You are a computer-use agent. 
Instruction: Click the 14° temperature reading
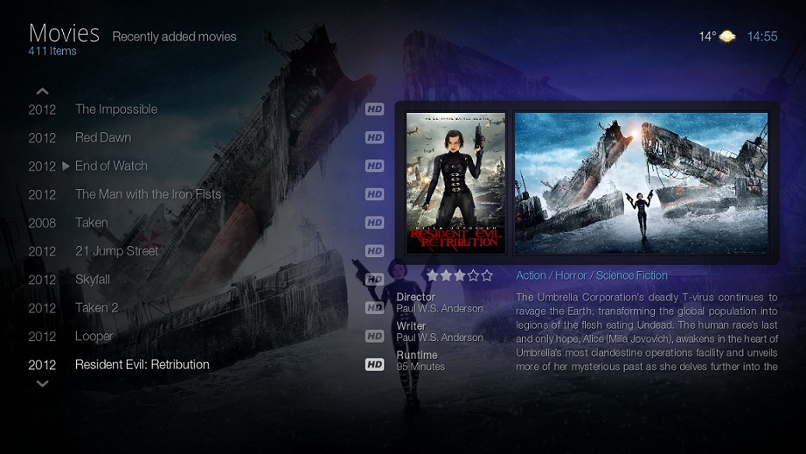(707, 37)
